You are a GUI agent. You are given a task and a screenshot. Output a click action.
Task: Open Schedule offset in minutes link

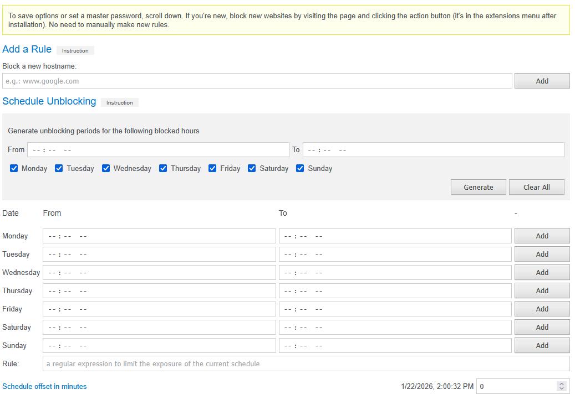[x=44, y=386]
